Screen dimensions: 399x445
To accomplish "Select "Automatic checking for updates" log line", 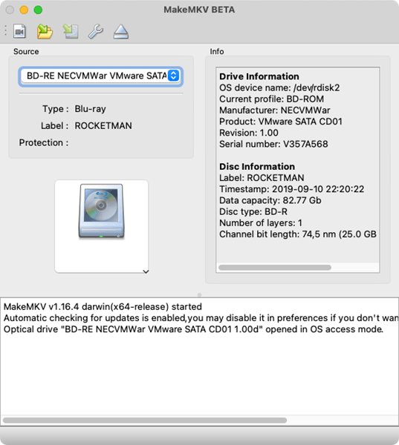I will (x=201, y=318).
